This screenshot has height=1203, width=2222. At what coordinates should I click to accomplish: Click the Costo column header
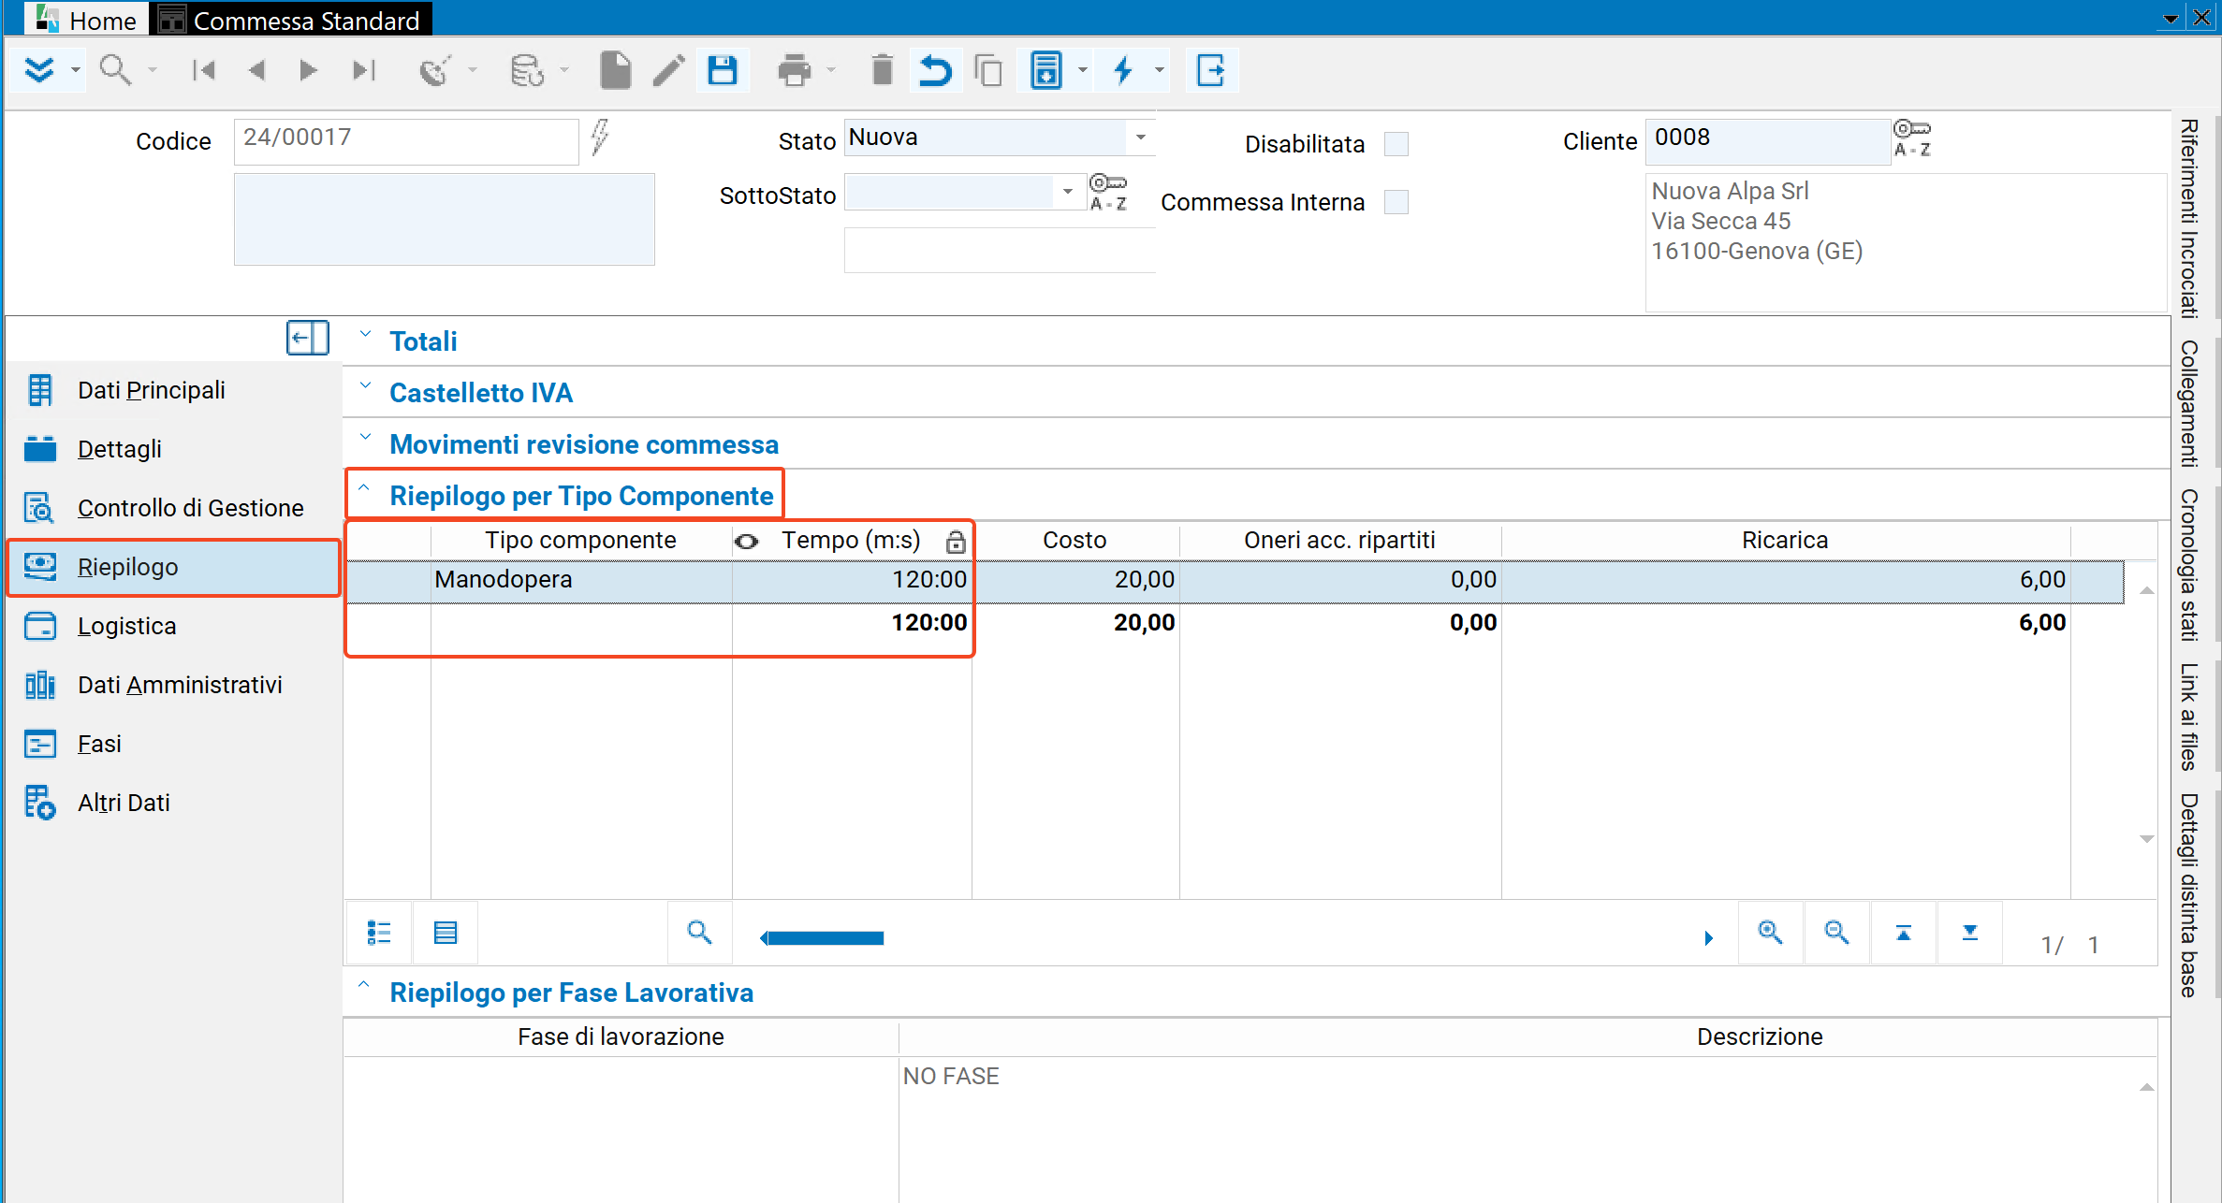pyautogui.click(x=1074, y=541)
